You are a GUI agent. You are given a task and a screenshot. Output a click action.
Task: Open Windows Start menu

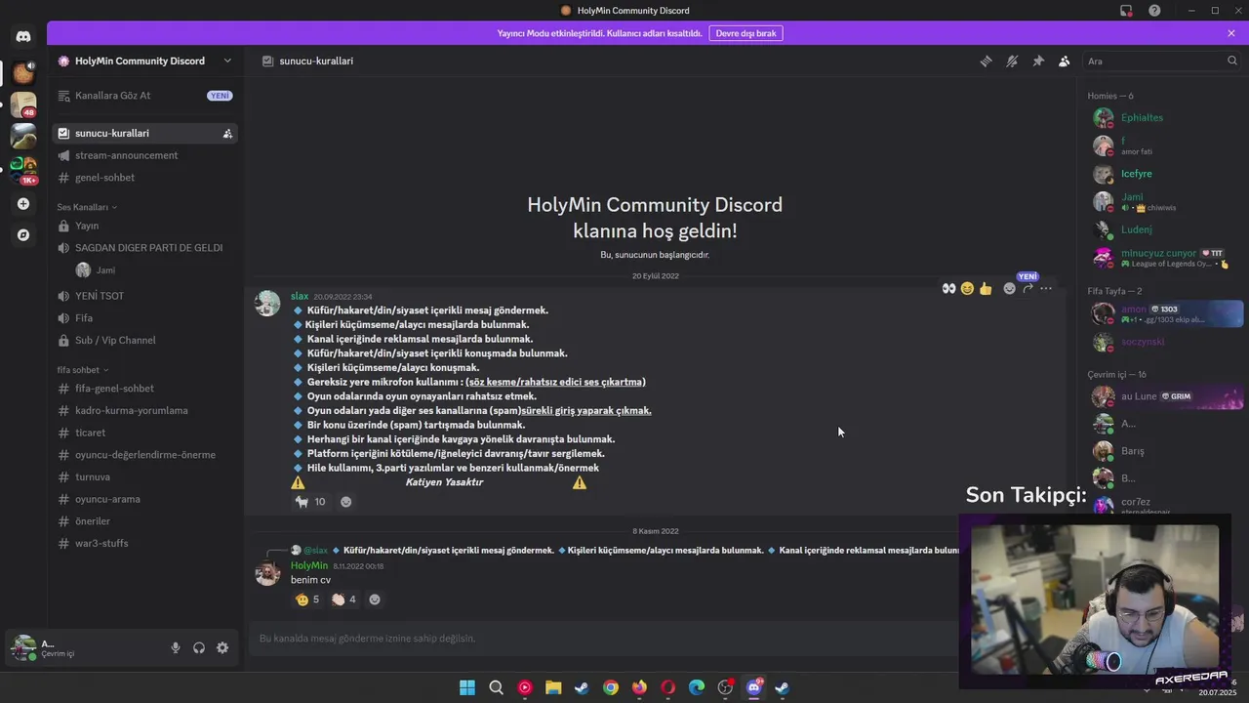click(x=467, y=687)
